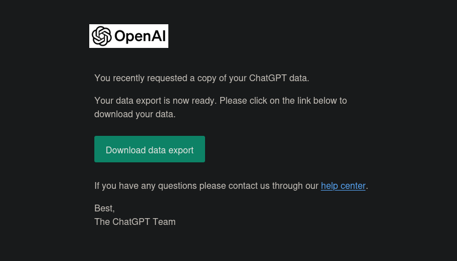Click the word 'center' in the blue link

[353, 185]
